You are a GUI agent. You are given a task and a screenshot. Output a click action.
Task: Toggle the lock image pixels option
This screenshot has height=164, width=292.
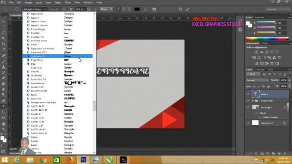(259, 86)
